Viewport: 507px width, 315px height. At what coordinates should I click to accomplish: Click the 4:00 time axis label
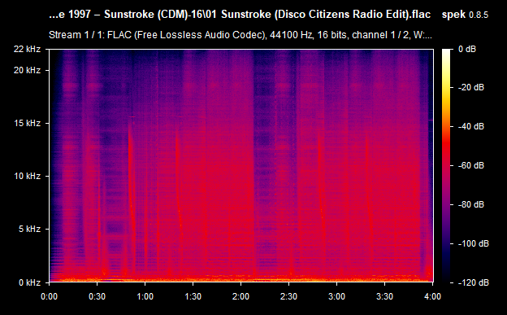coord(432,296)
